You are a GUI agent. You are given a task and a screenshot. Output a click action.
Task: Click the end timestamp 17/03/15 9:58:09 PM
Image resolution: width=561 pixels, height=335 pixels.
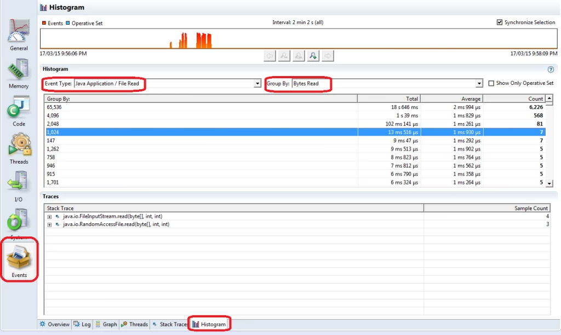click(x=534, y=54)
